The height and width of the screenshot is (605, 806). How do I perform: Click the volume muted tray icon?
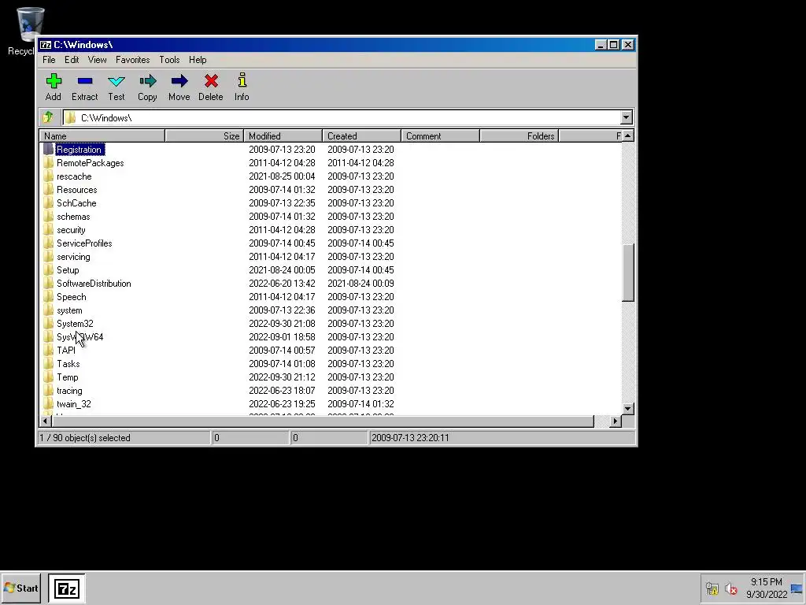click(731, 588)
